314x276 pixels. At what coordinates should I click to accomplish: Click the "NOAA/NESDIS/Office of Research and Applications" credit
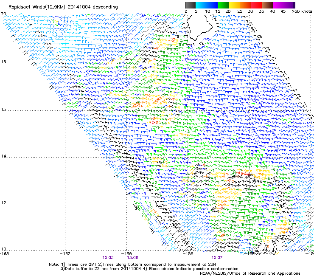click(x=250, y=273)
